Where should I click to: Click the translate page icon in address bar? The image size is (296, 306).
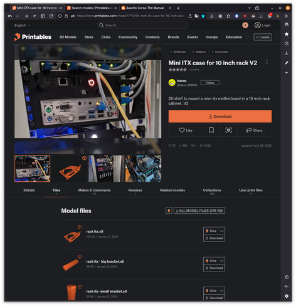click(x=196, y=16)
